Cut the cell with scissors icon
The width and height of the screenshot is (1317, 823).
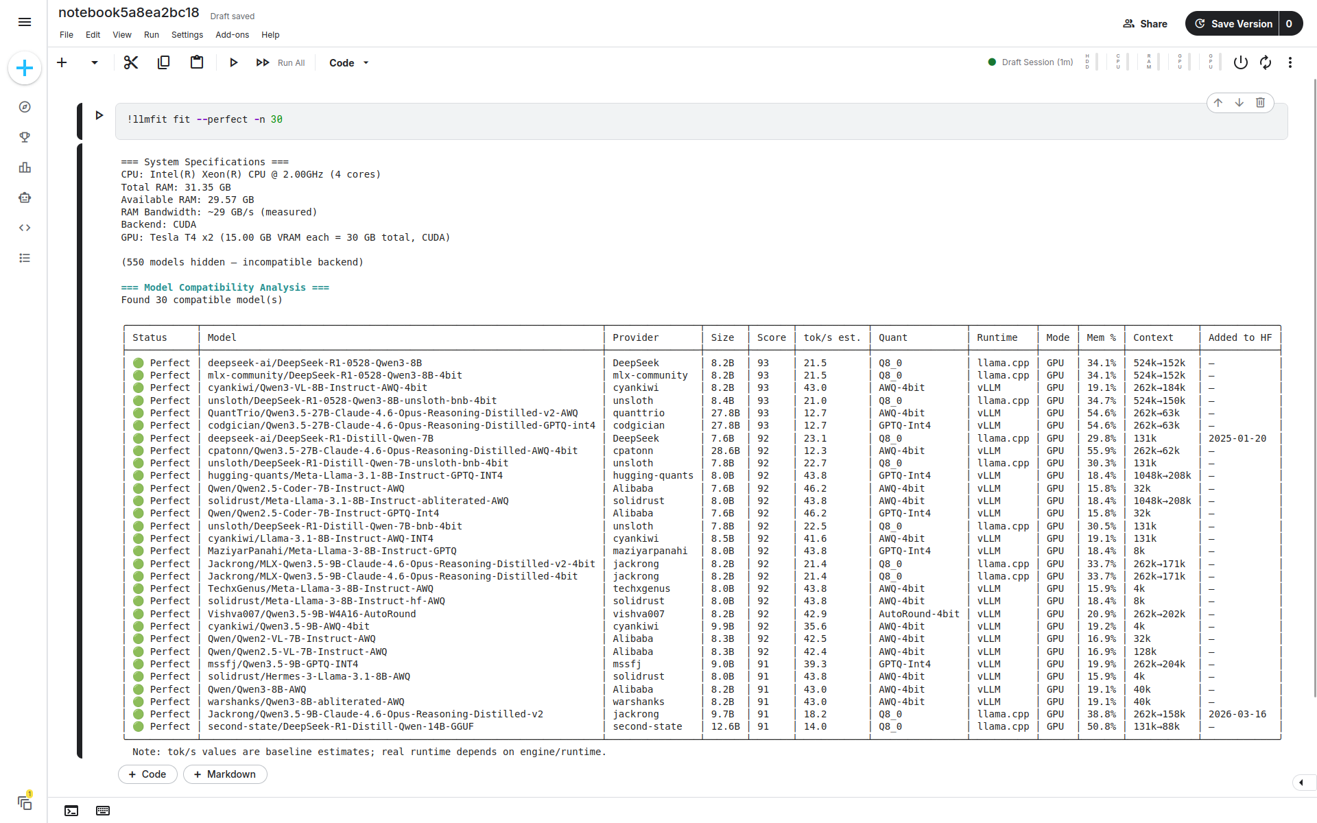tap(130, 62)
